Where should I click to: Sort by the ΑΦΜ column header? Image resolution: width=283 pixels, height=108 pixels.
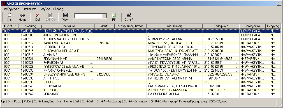(x=105, y=26)
